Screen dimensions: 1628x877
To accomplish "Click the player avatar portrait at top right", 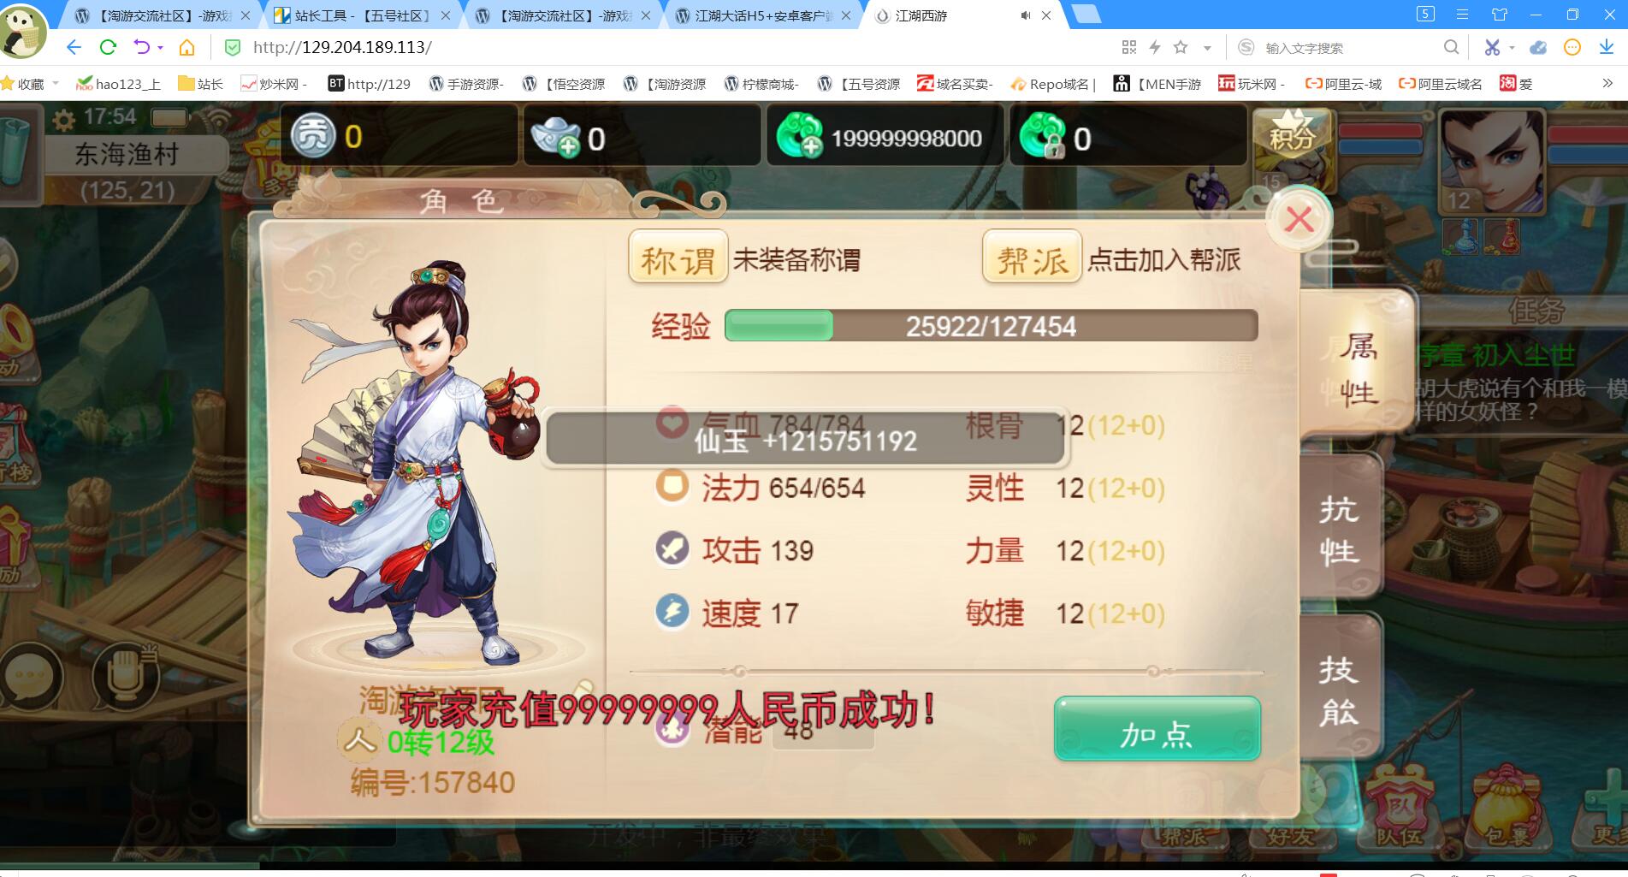I will pyautogui.click(x=1493, y=162).
